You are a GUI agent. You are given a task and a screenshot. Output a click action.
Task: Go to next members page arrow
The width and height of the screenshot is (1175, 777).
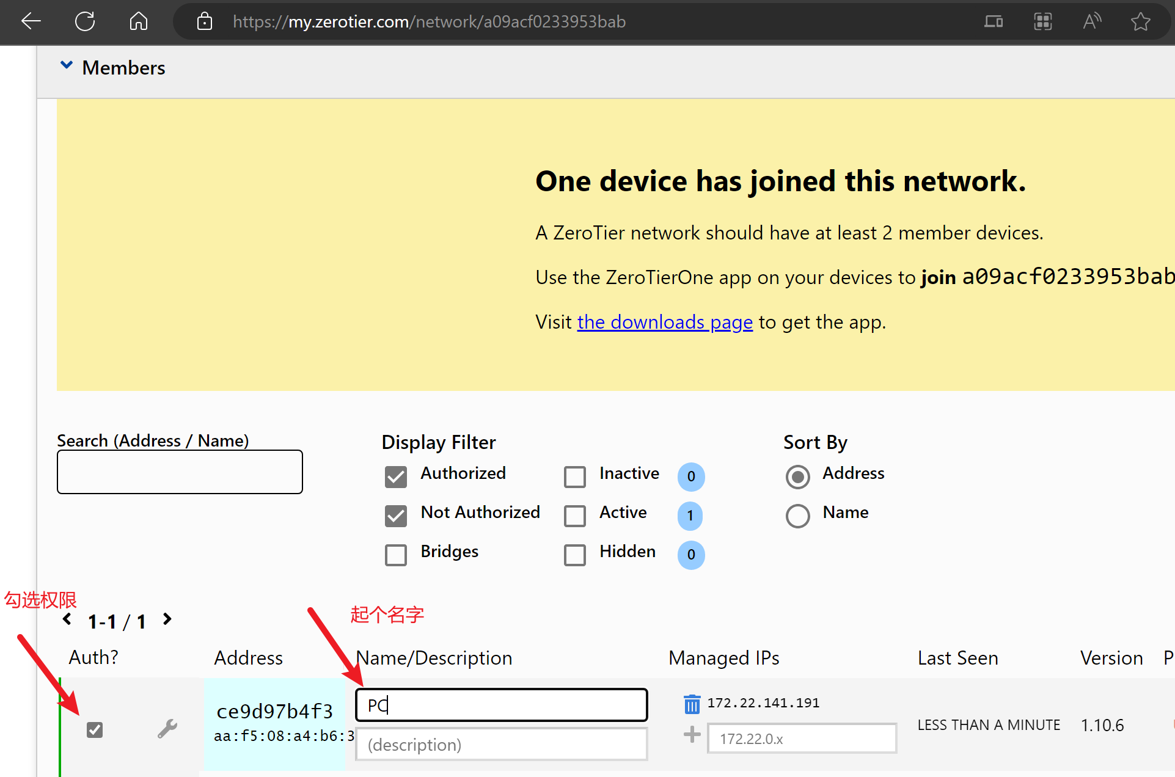point(167,619)
